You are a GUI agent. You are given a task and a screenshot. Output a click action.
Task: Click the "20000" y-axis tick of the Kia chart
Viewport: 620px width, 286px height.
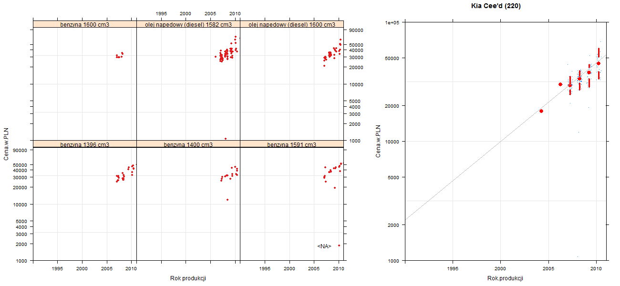(393, 105)
